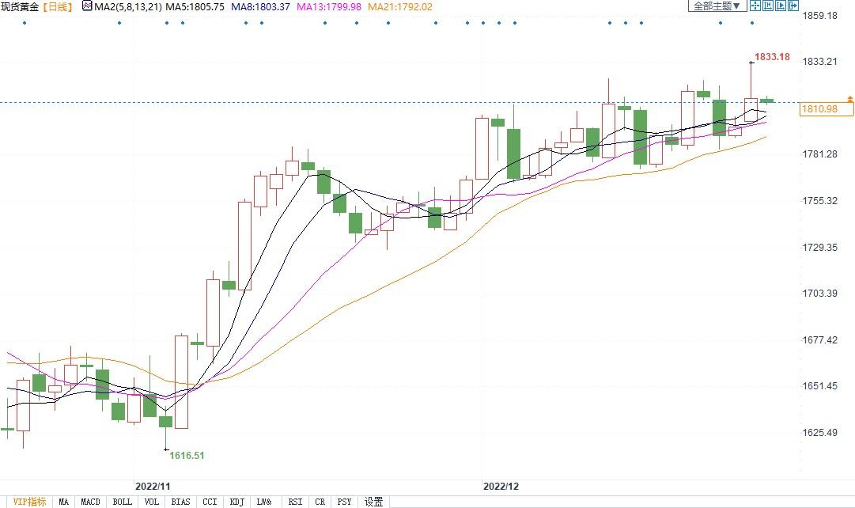Show the KDJ indicator
The image size is (855, 508).
[236, 502]
